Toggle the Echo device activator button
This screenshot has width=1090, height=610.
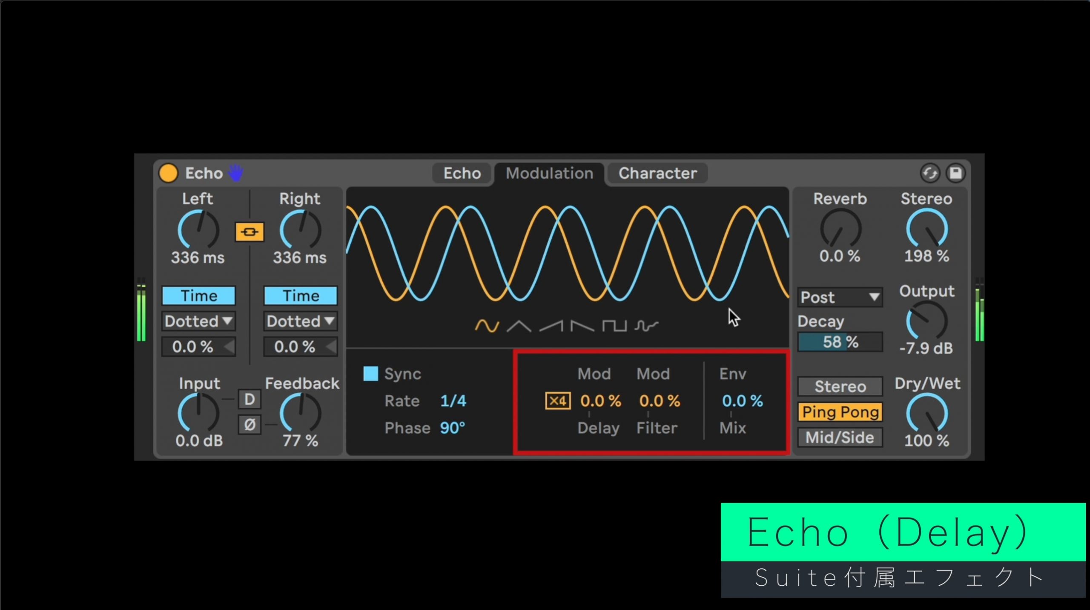[x=168, y=173]
